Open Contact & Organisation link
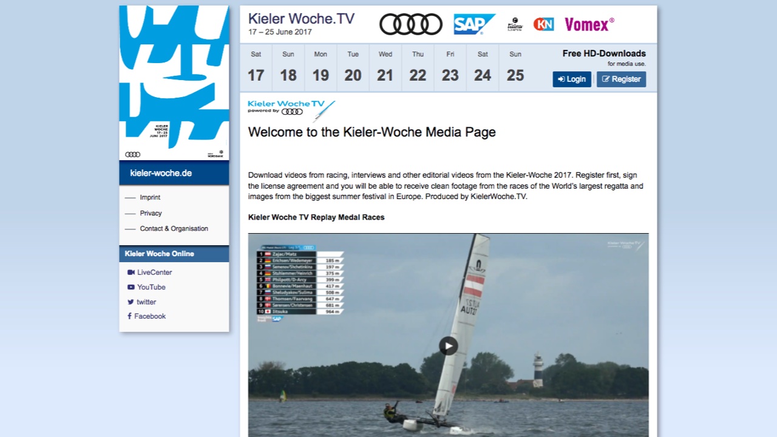The width and height of the screenshot is (777, 437). pyautogui.click(x=174, y=229)
